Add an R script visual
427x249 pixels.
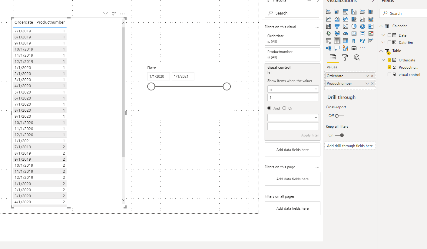354,41
